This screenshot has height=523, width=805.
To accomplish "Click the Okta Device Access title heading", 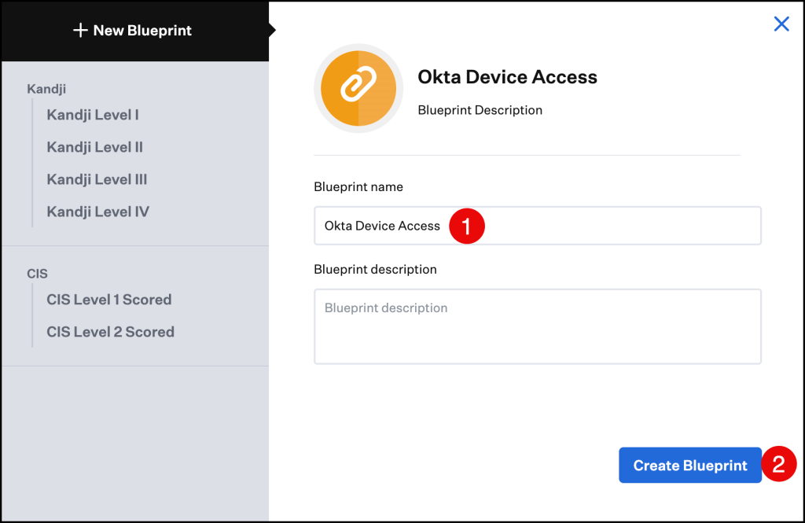I will [x=507, y=77].
